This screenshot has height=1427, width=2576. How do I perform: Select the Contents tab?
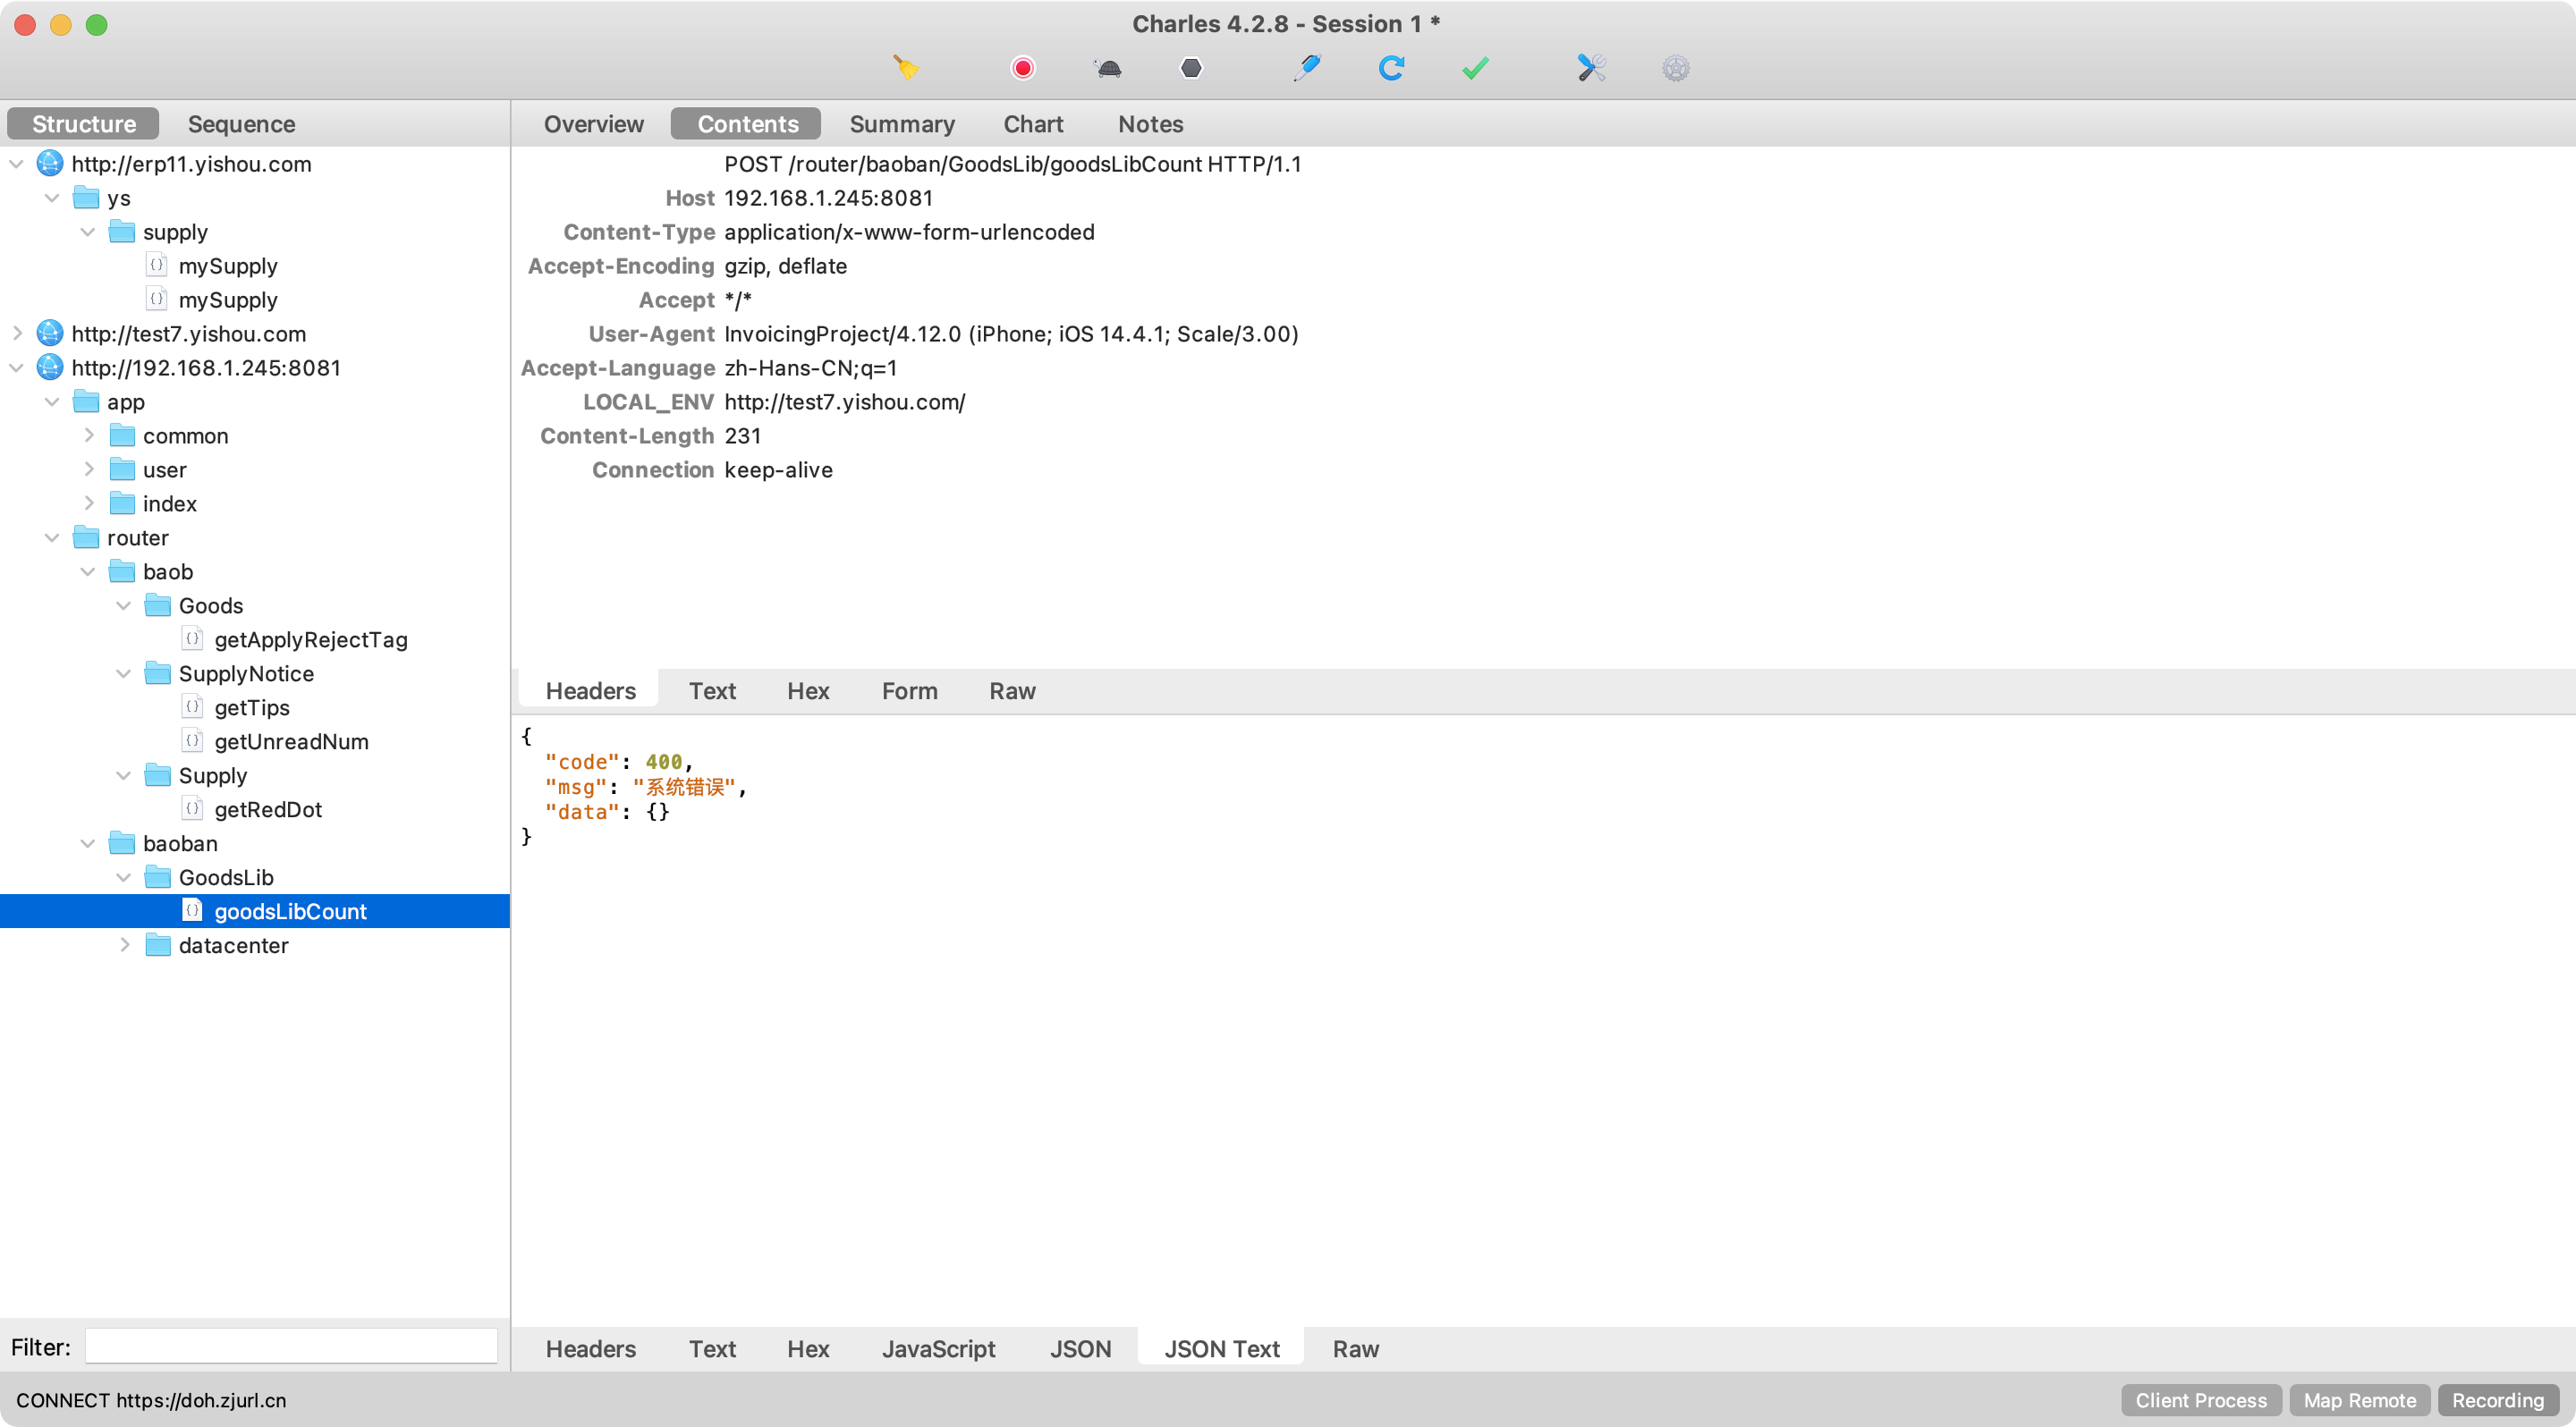coord(747,124)
